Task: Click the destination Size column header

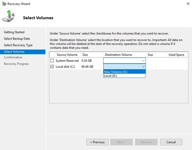Action: (156, 55)
